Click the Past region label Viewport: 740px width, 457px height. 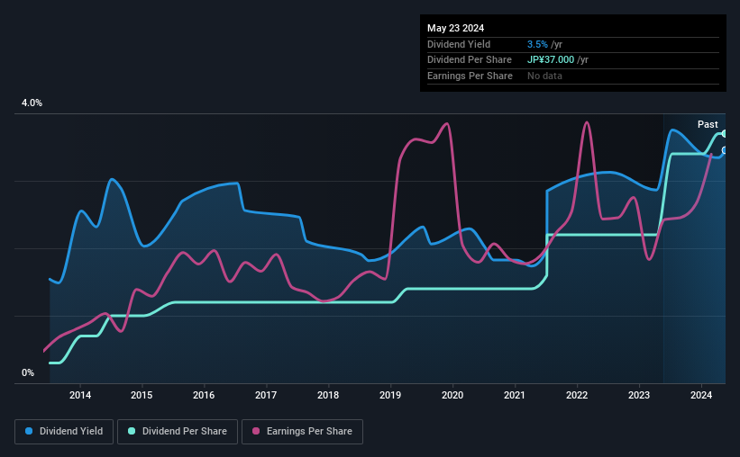[708, 124]
